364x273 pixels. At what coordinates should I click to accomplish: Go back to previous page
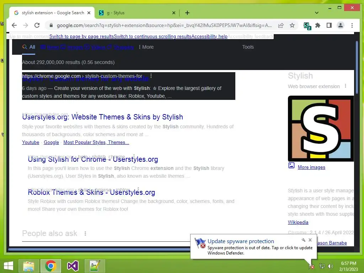pyautogui.click(x=14, y=25)
